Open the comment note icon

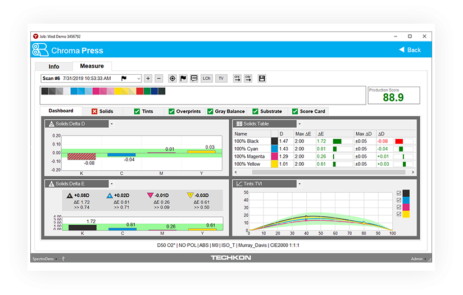coord(194,79)
